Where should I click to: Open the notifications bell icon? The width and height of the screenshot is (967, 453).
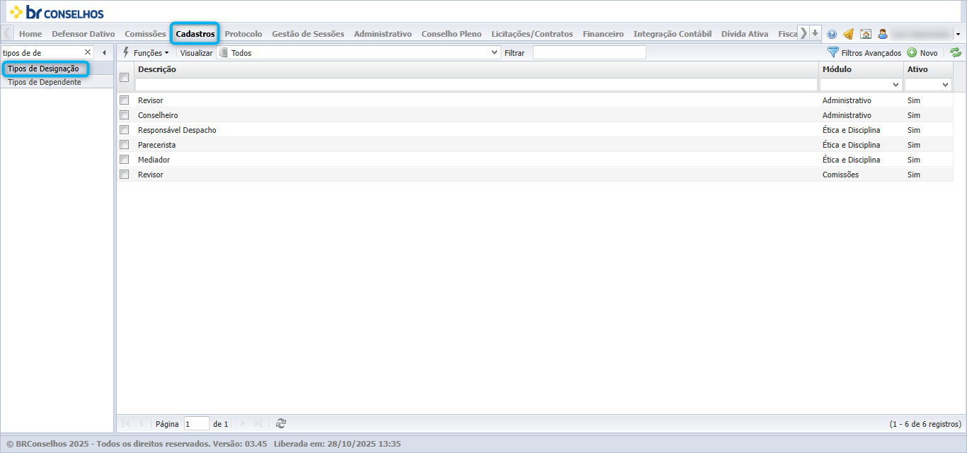(848, 34)
